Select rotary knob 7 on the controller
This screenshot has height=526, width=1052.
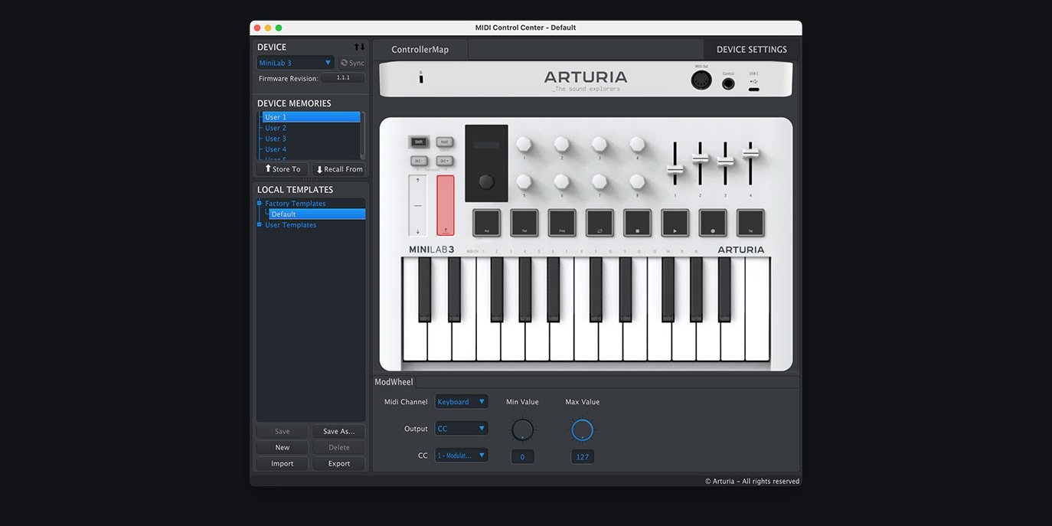click(x=600, y=181)
